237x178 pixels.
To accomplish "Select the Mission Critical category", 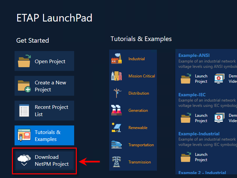I will click(x=142, y=76).
